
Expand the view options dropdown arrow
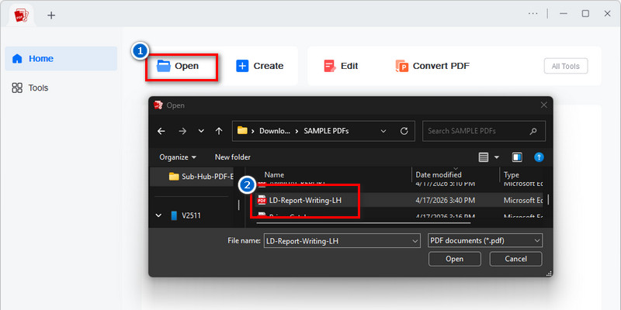coord(497,157)
